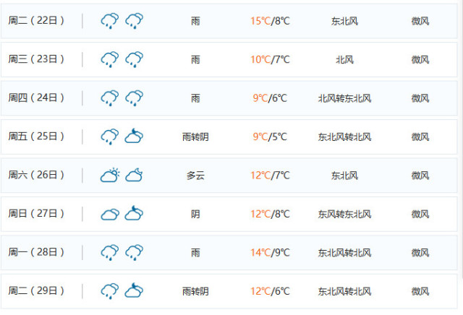
Task: Click the 多云 weather description
Action: 195,176
